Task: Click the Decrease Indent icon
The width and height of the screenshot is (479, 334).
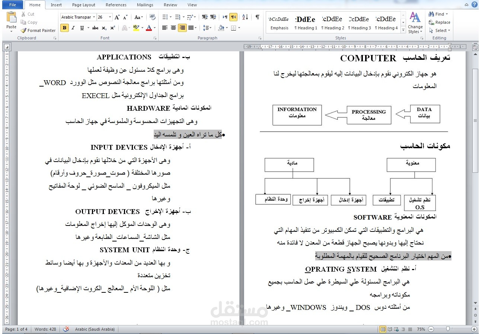Action: pyautogui.click(x=205, y=17)
